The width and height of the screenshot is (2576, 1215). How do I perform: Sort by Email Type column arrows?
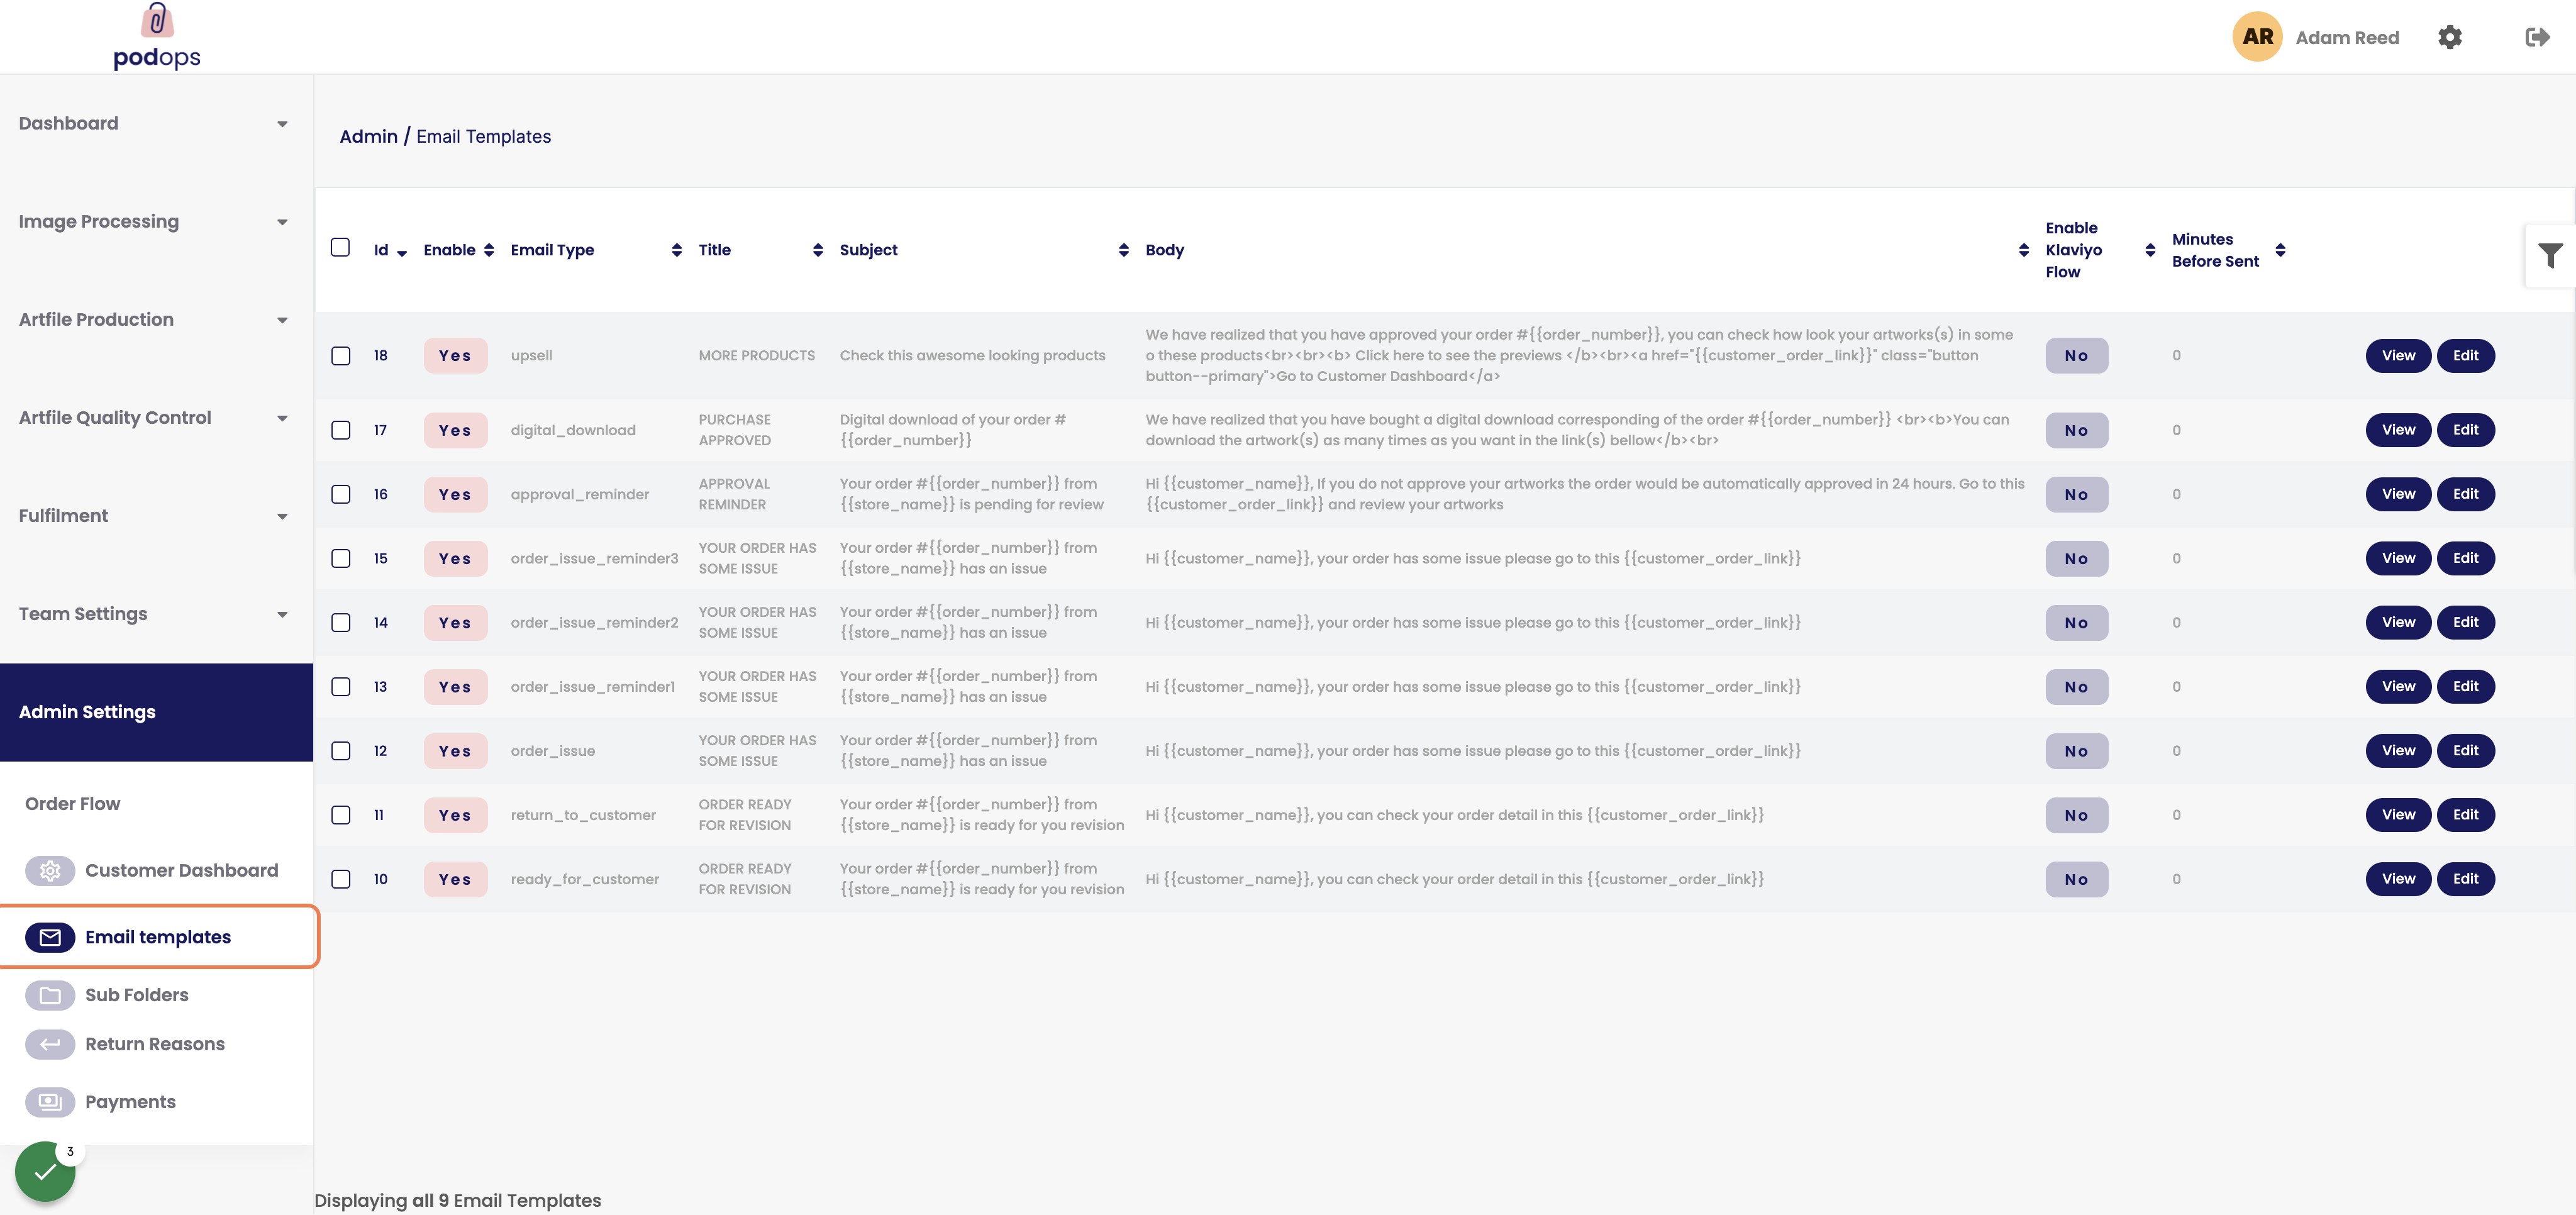point(677,250)
